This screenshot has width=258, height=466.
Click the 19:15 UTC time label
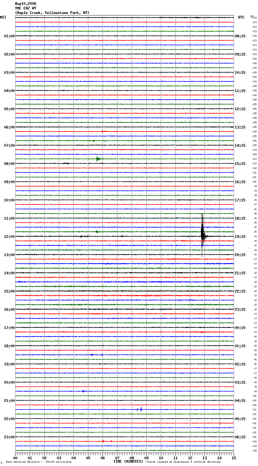240,237
